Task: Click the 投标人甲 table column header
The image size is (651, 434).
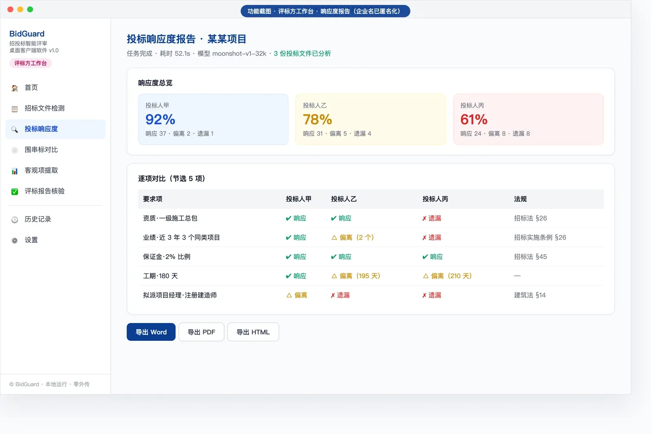Action: coord(299,199)
